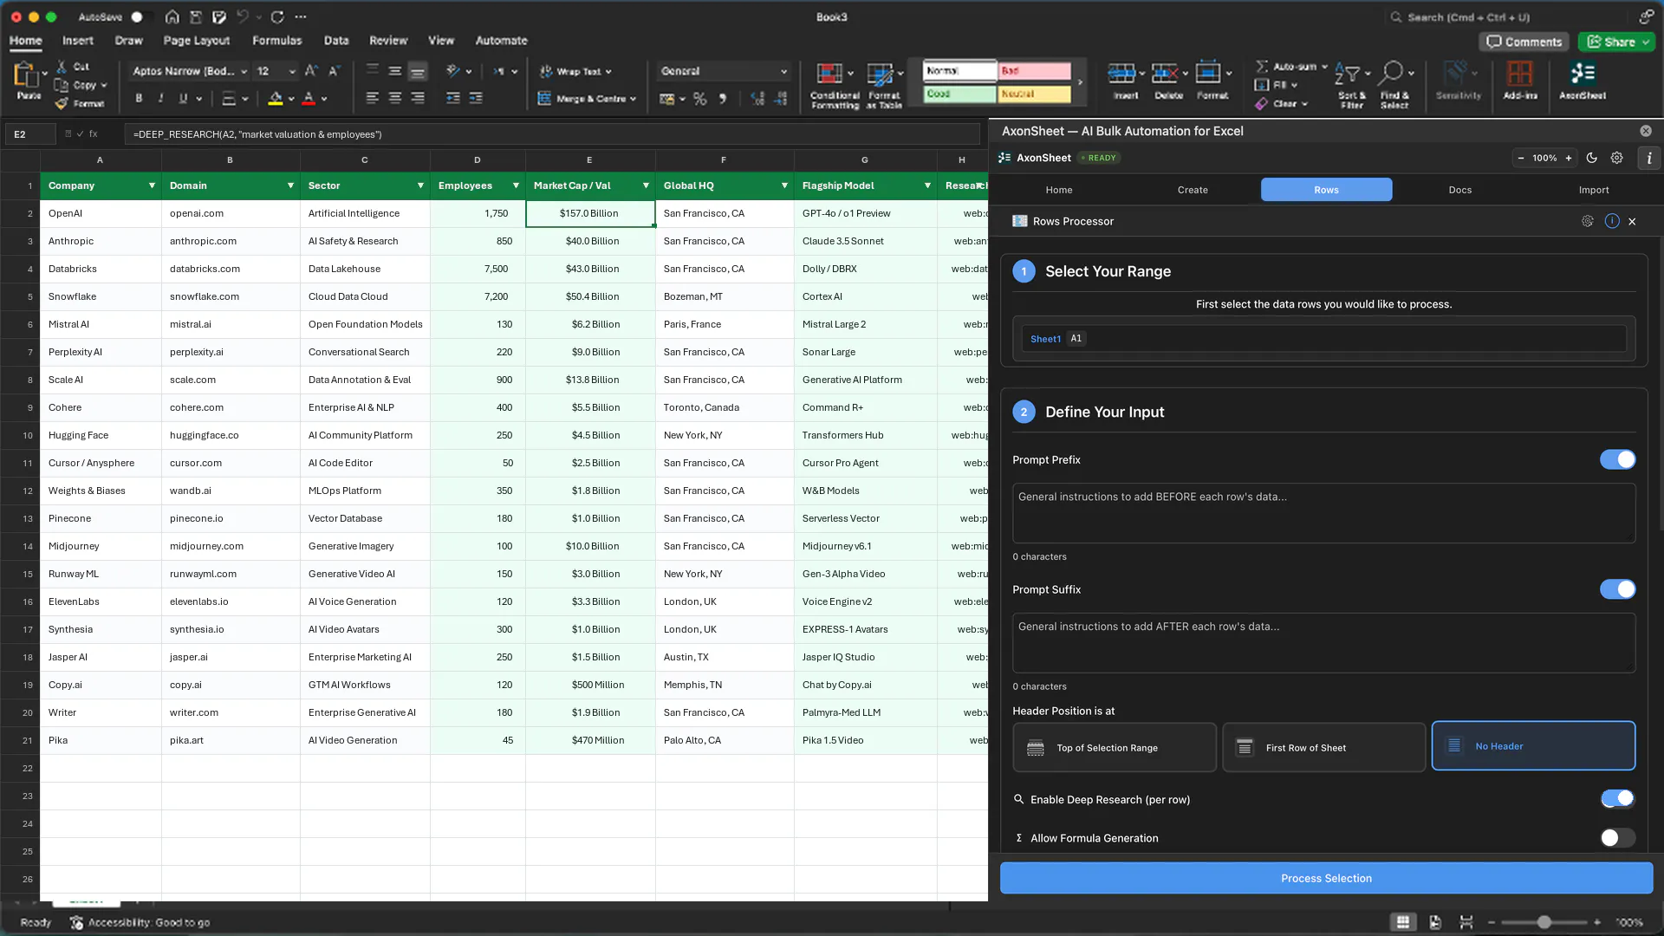Click the Delete cells icon
Screen dimensions: 1664x936
(1164, 73)
